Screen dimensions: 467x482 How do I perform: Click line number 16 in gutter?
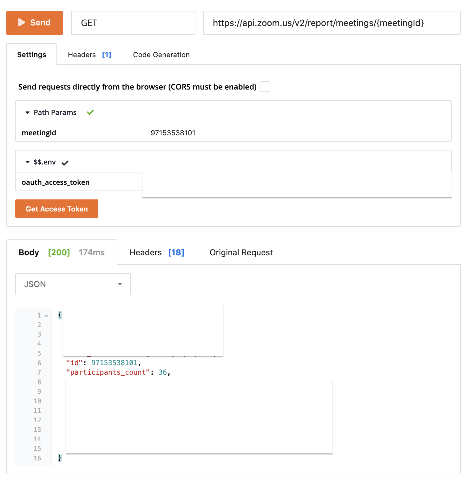click(37, 458)
